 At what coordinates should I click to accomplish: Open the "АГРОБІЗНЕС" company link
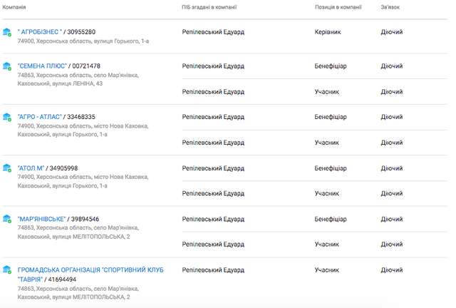41,32
